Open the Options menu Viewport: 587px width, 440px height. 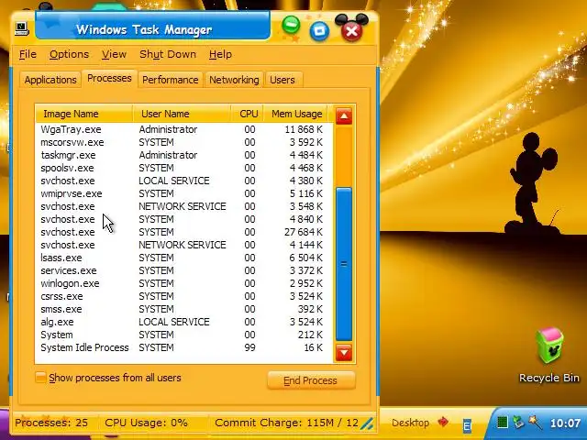pos(70,54)
